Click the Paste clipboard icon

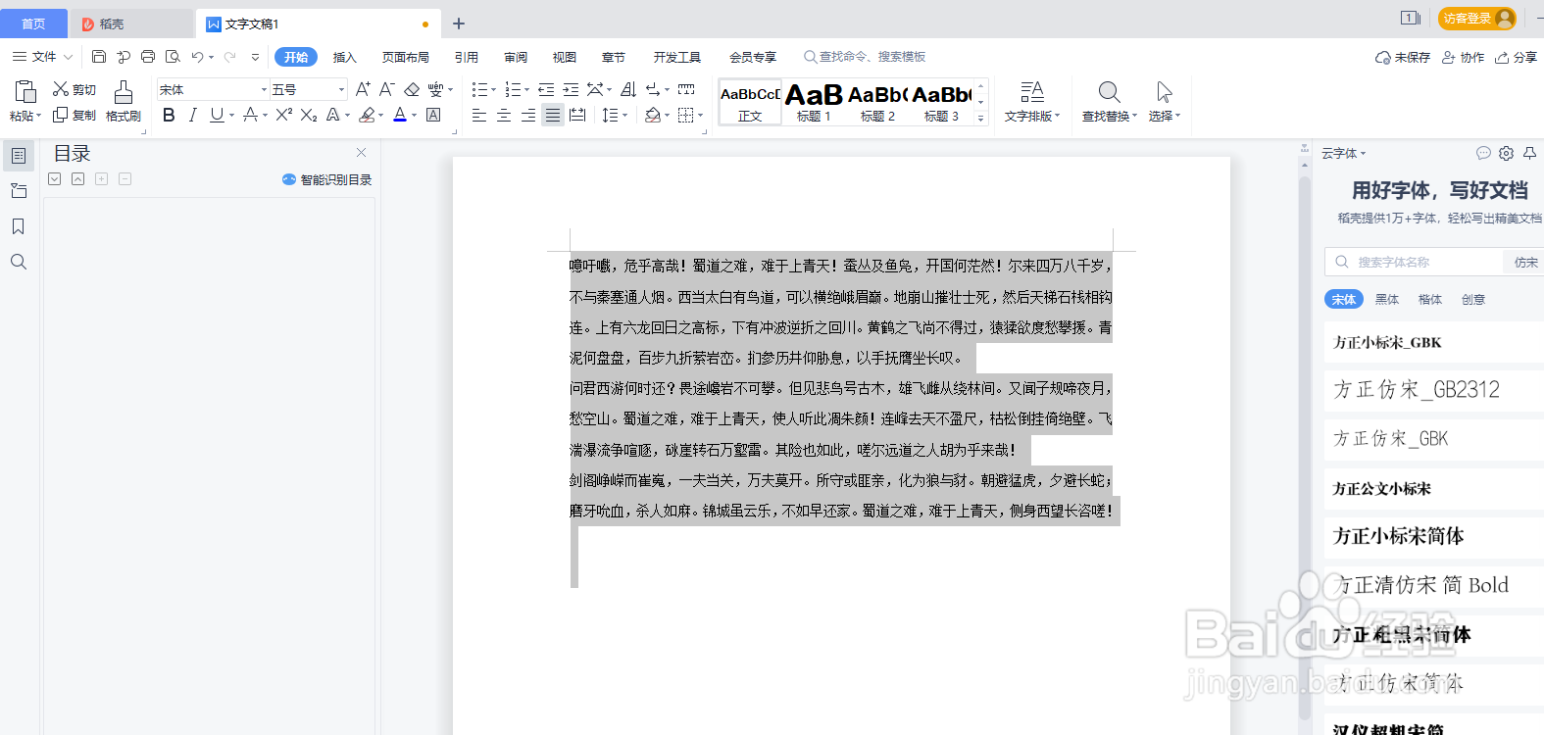point(25,92)
